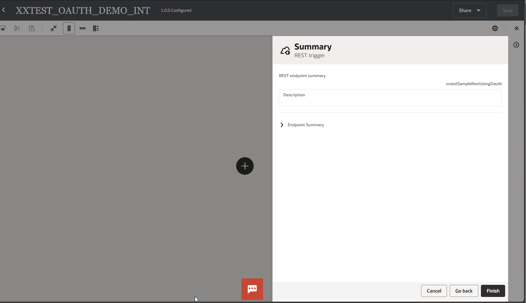Open the feedback chat widget
This screenshot has width=526, height=303.
click(x=252, y=289)
